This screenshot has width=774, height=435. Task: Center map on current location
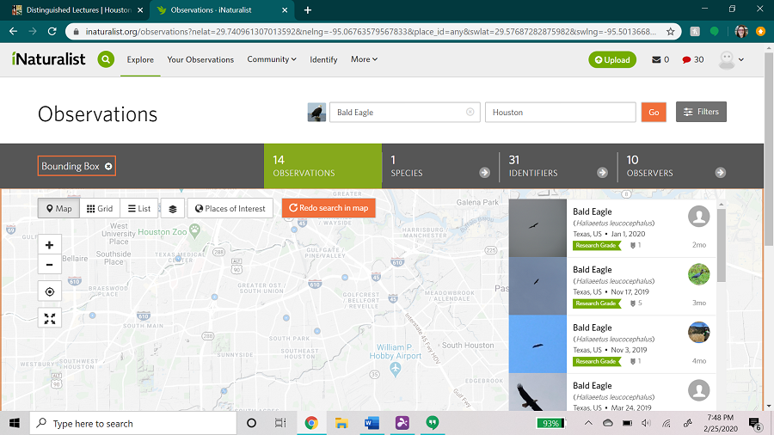click(x=49, y=291)
